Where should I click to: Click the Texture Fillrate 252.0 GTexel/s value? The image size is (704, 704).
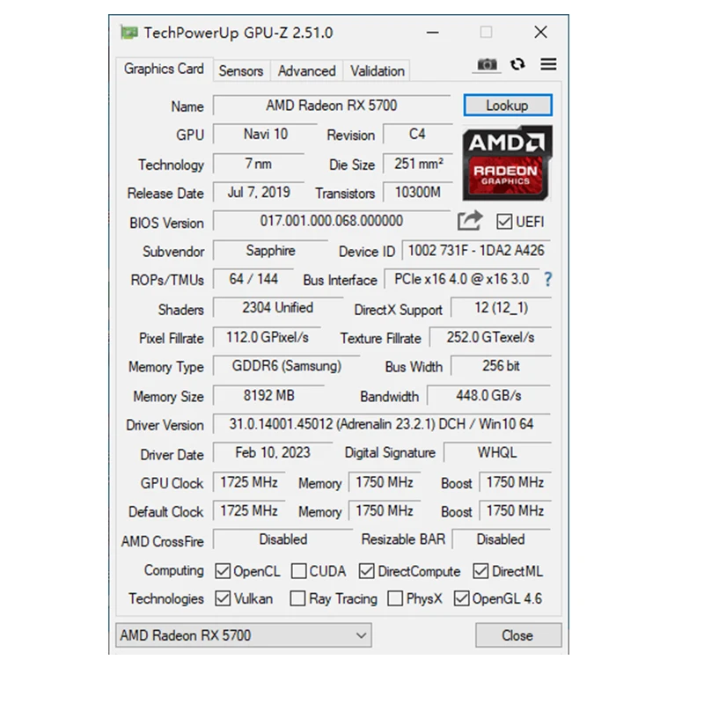coord(490,337)
